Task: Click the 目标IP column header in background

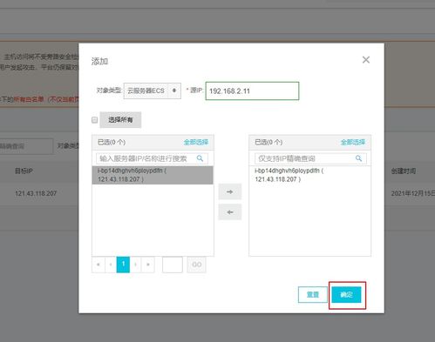Action: [24, 171]
